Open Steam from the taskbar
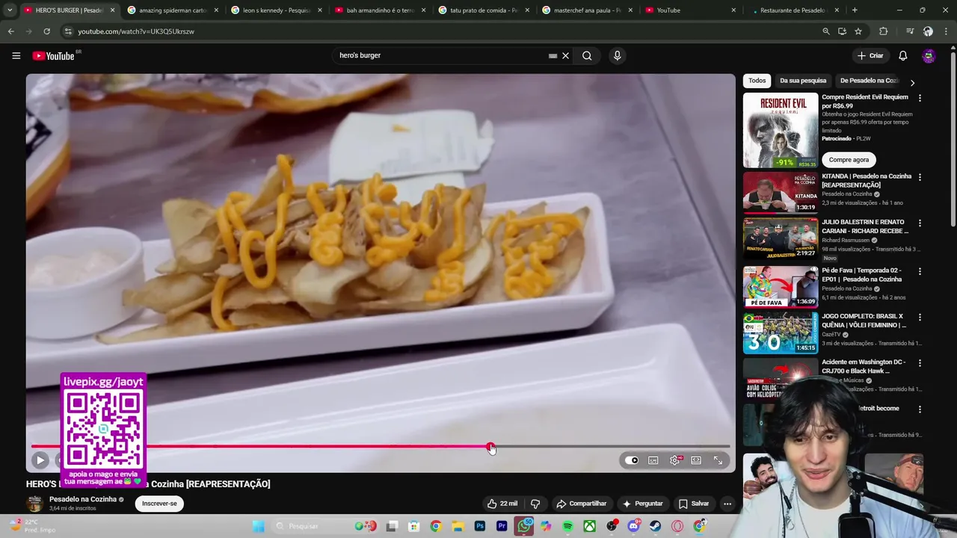 pos(656,526)
